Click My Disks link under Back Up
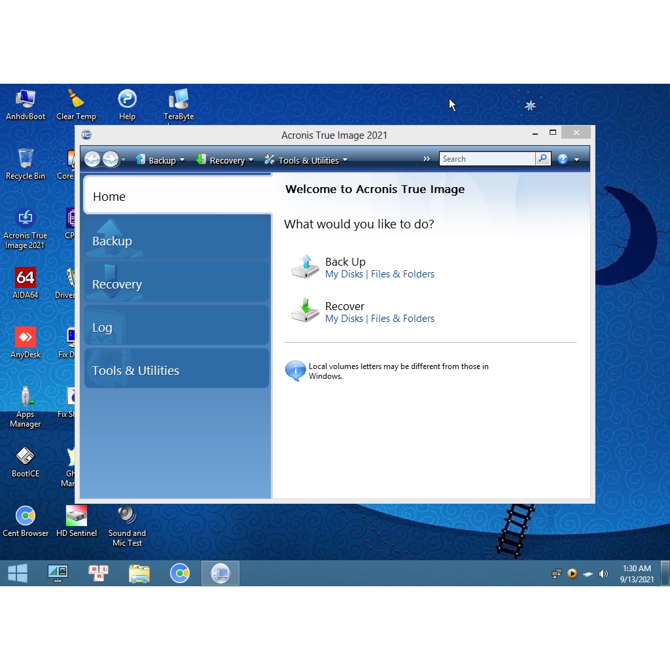 coord(344,274)
